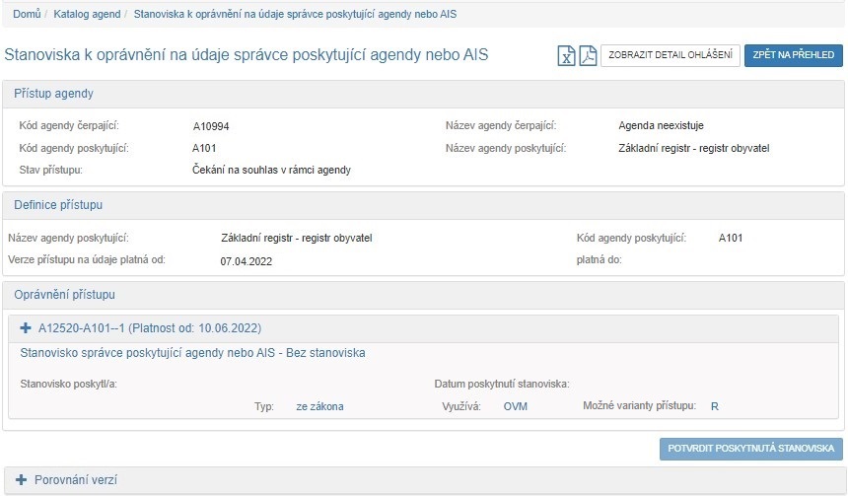The image size is (848, 496).
Task: Select access variant R
Action: point(714,406)
